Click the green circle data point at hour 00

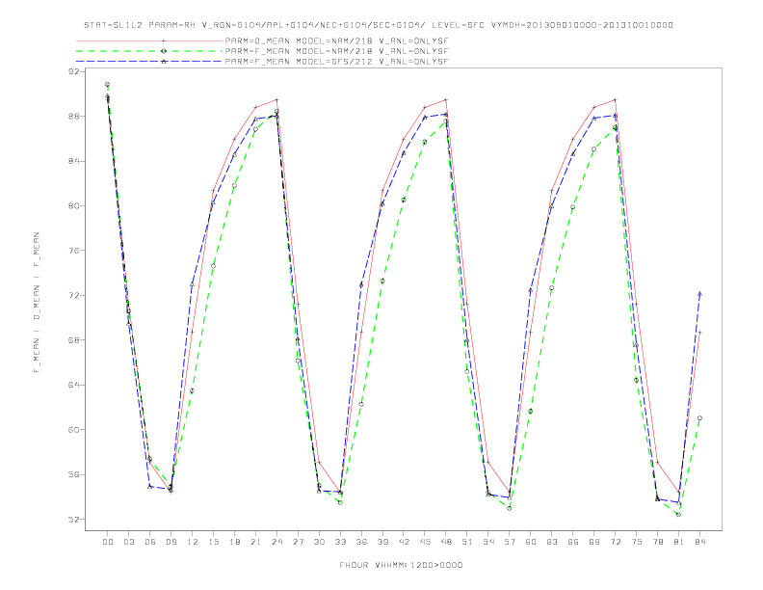[x=108, y=84]
